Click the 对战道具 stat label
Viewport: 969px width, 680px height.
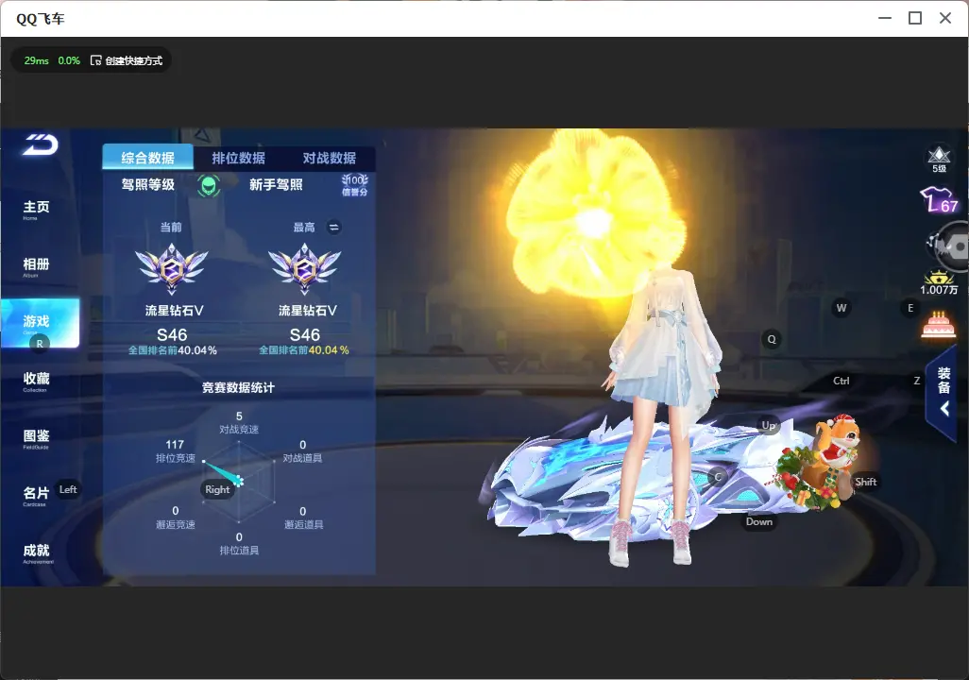click(x=302, y=458)
